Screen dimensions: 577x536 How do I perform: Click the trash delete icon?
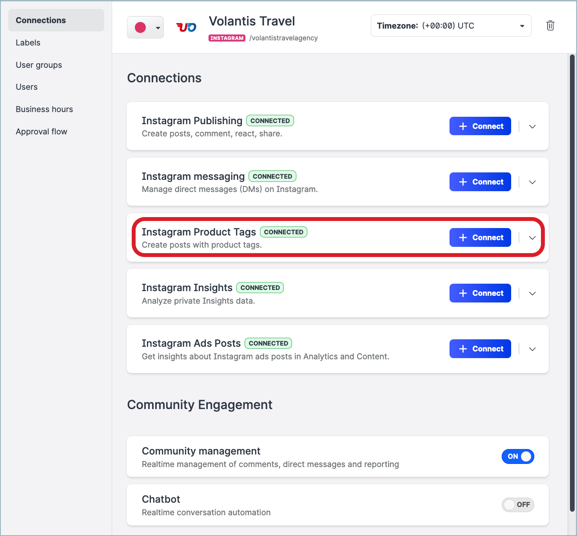click(x=550, y=26)
